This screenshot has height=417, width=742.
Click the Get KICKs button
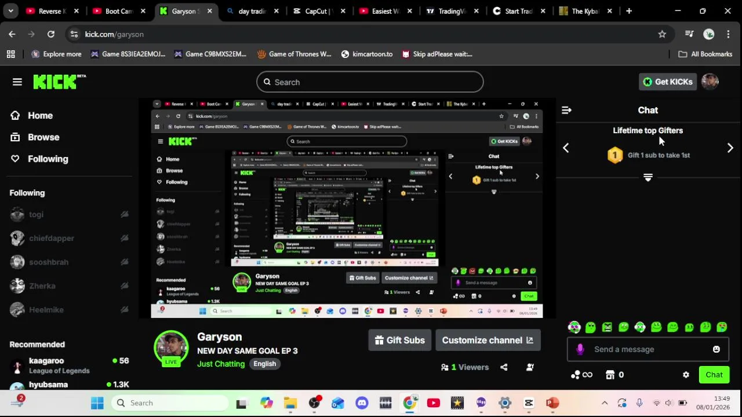667,82
